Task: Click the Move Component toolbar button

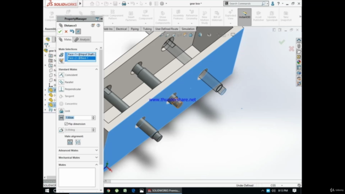Action: [146, 16]
